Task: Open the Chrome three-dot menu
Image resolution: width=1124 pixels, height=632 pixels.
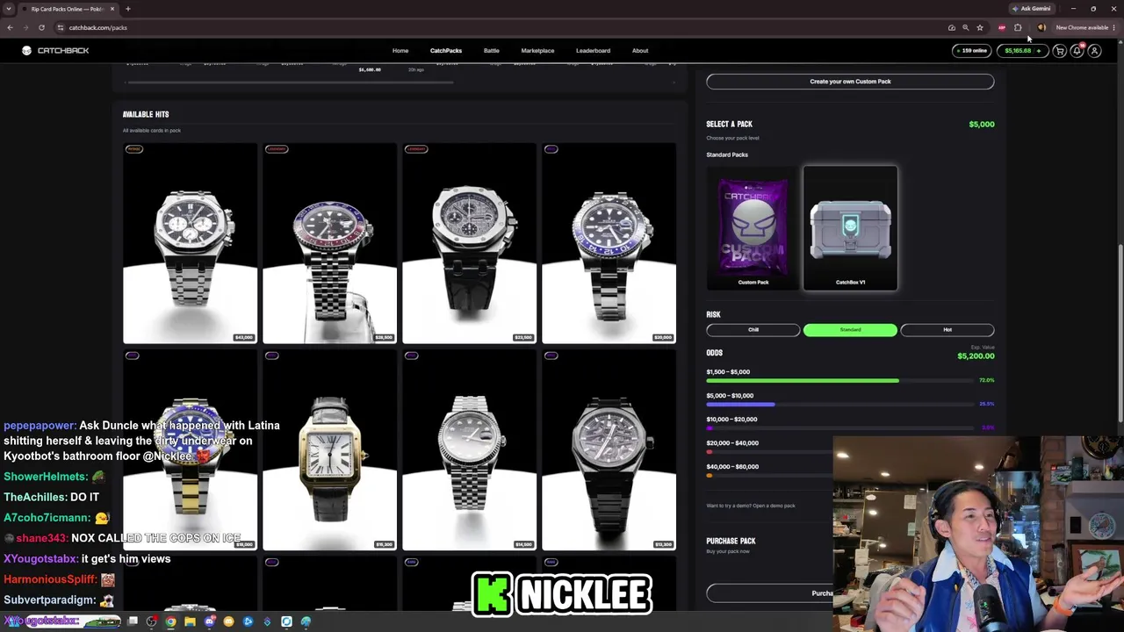Action: 1113,27
